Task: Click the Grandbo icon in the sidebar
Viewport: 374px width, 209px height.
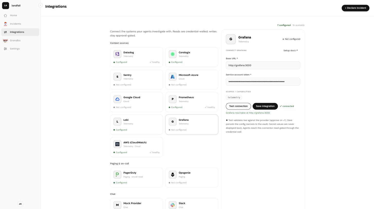Action: pos(5,41)
